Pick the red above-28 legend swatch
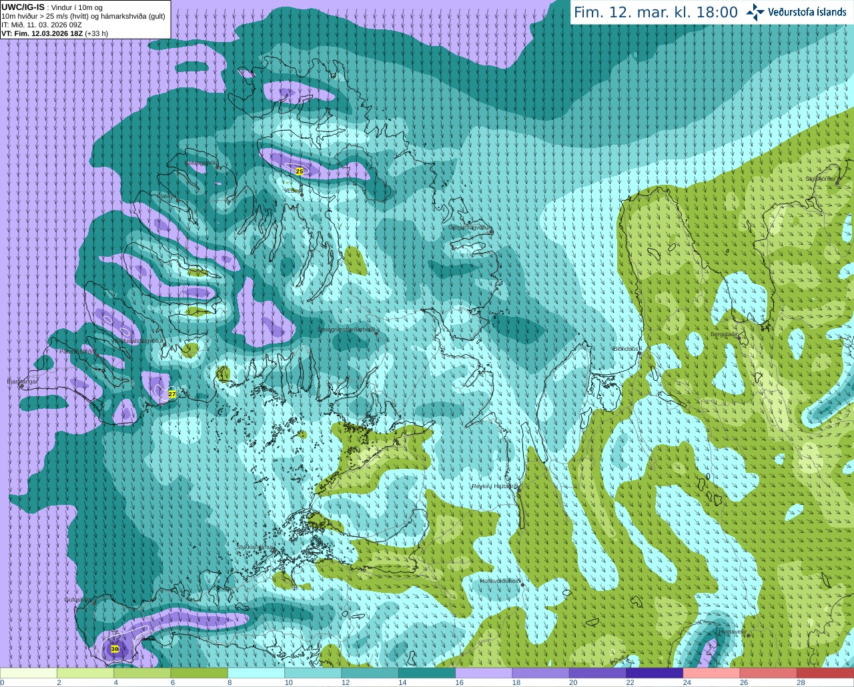The height and width of the screenshot is (687, 854). [x=825, y=673]
